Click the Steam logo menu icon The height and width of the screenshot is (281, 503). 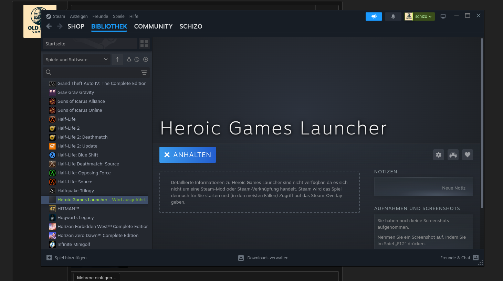point(49,16)
